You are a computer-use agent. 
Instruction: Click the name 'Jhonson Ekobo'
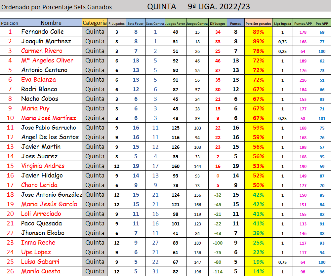pos(43,233)
